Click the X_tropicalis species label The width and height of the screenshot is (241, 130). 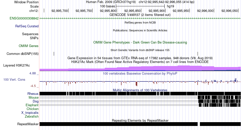pos(30,113)
